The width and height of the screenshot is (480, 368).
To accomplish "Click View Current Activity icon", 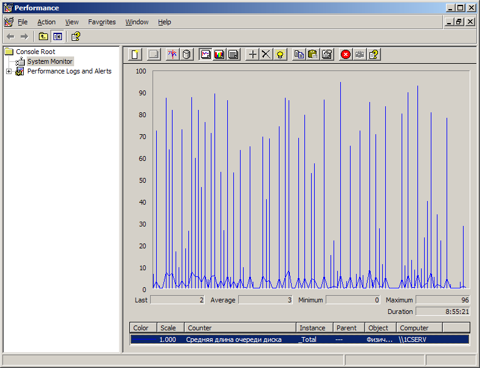I will [172, 54].
